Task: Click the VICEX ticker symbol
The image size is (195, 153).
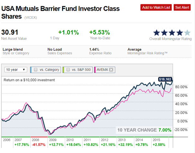Action: pyautogui.click(x=31, y=17)
